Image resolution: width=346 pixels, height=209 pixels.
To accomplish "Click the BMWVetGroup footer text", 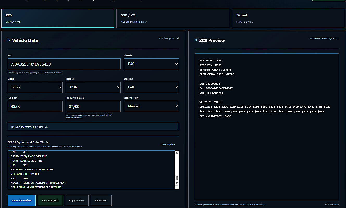I will (x=332, y=205).
